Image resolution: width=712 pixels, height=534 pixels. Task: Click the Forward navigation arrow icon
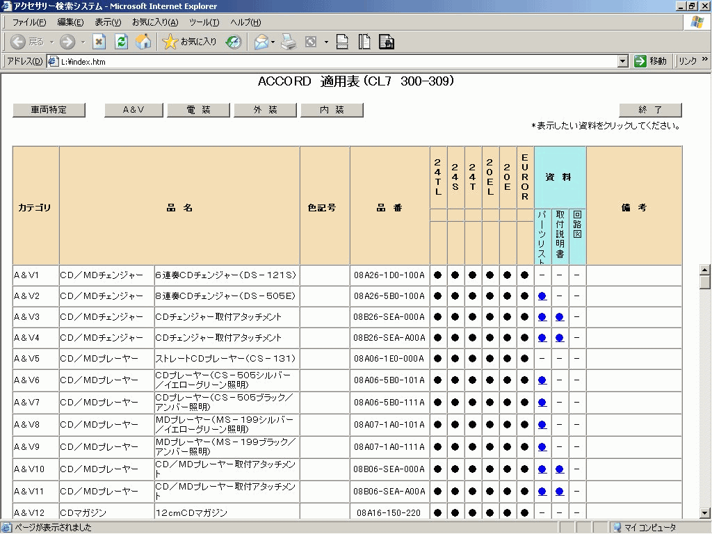point(67,42)
